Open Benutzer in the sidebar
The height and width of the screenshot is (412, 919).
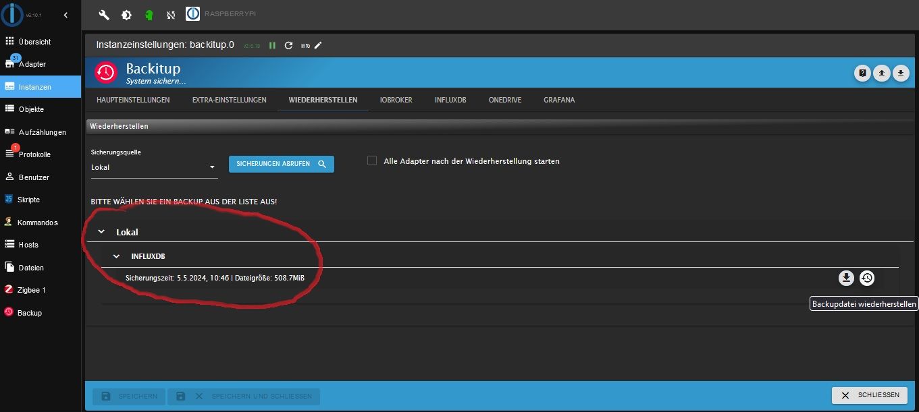(41, 177)
